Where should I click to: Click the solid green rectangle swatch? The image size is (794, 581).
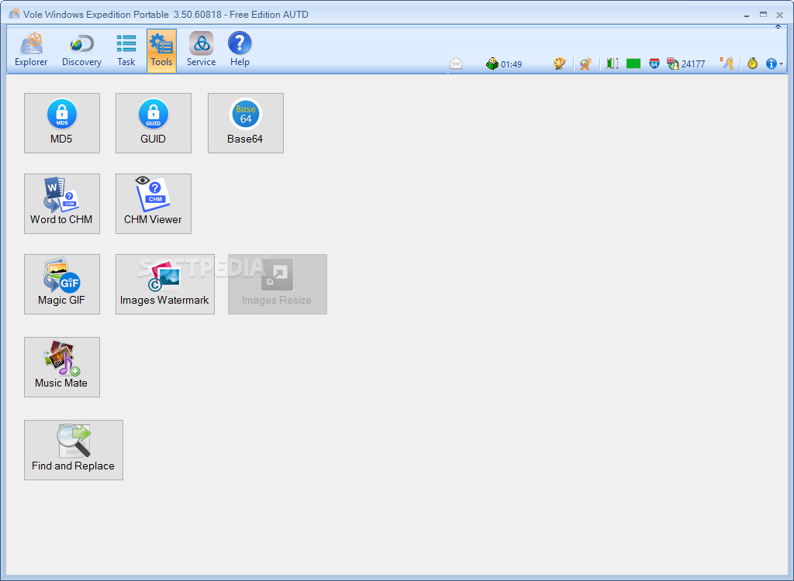pos(633,64)
